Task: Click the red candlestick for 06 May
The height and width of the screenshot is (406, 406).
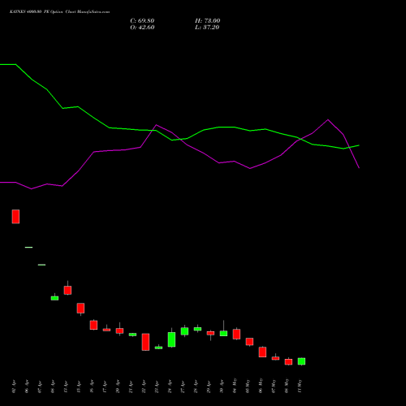Action: pyautogui.click(x=262, y=352)
